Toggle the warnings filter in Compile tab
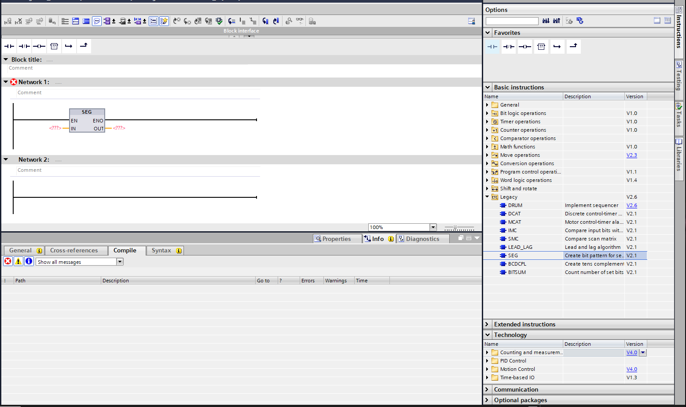Image resolution: width=686 pixels, height=407 pixels. coord(18,261)
